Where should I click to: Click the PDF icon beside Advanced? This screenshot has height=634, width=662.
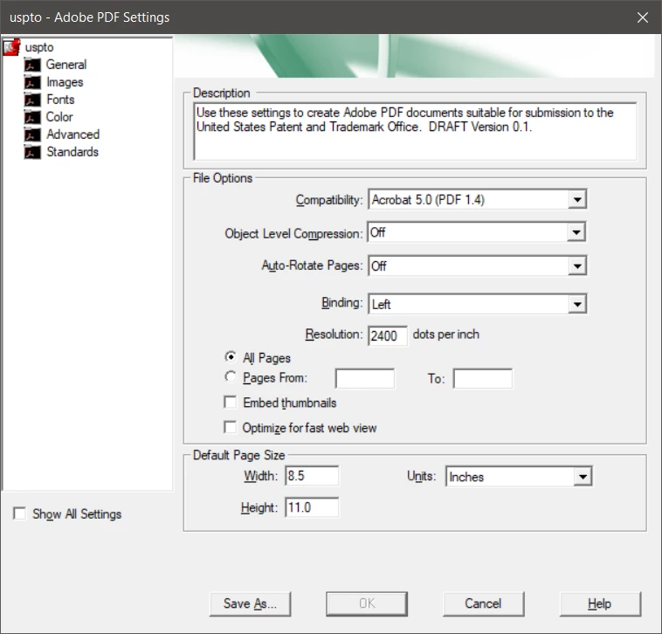32,134
